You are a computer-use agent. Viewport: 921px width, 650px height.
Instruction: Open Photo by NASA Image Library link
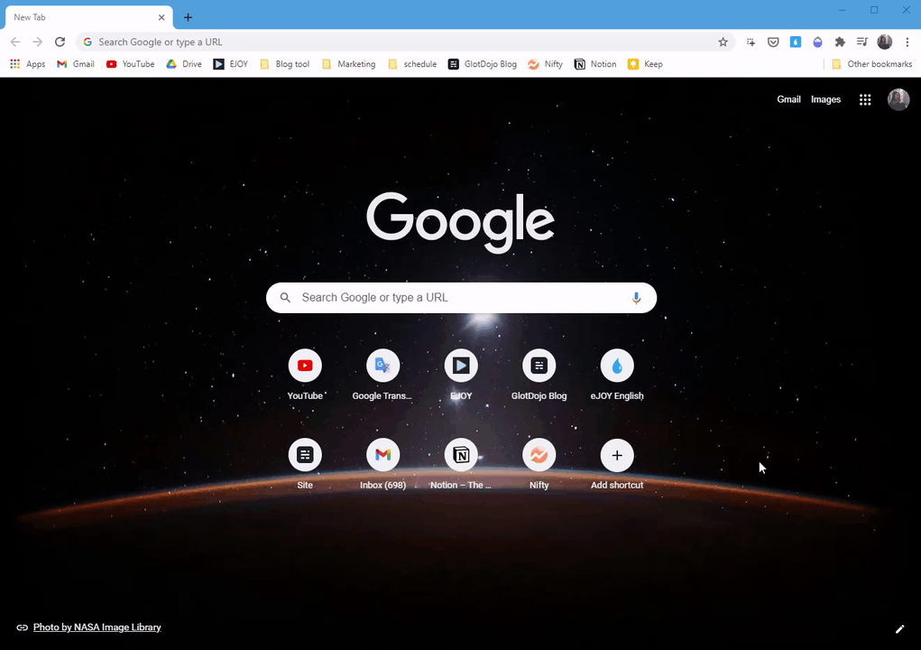[x=97, y=627]
